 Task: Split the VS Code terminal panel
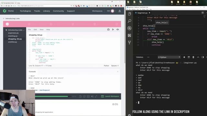189,57
